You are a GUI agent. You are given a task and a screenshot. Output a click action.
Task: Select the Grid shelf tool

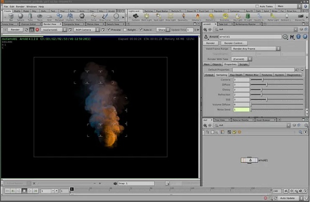[49, 17]
